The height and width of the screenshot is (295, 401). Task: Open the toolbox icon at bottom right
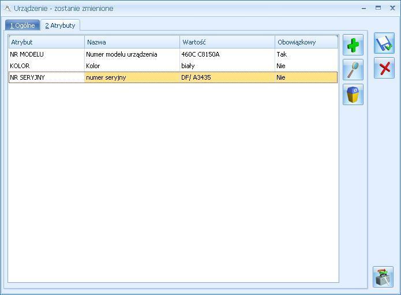(383, 277)
